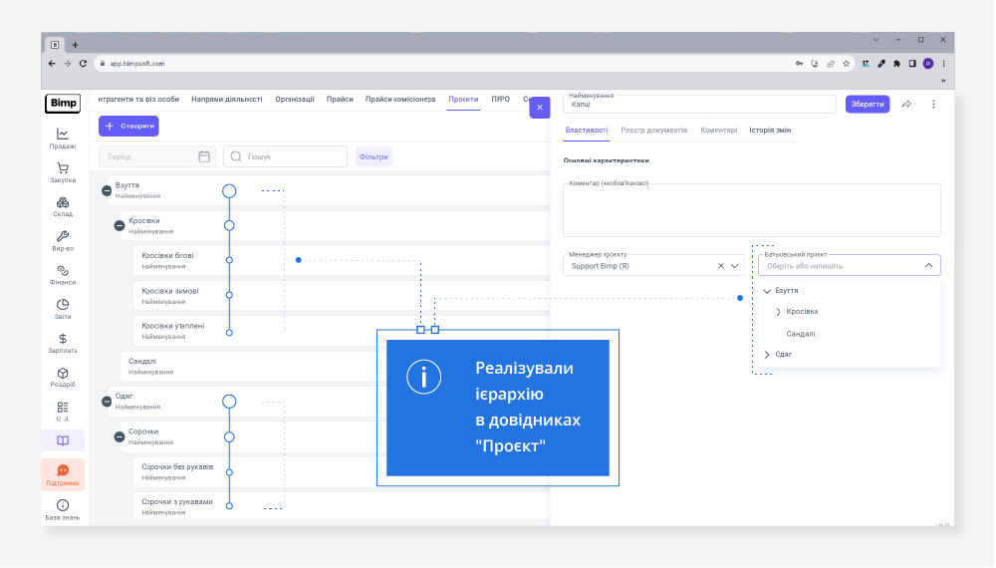Click the Фільтри filters button
This screenshot has width=996, height=568.
coord(373,156)
